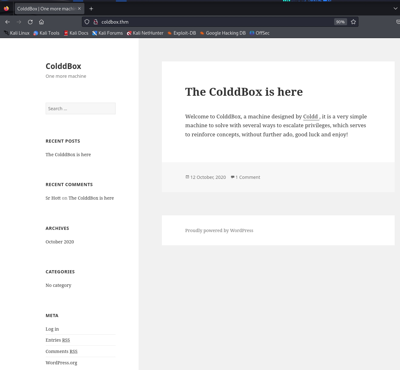This screenshot has height=370, width=400.
Task: Open the October 2020 archive link
Action: [x=60, y=242]
